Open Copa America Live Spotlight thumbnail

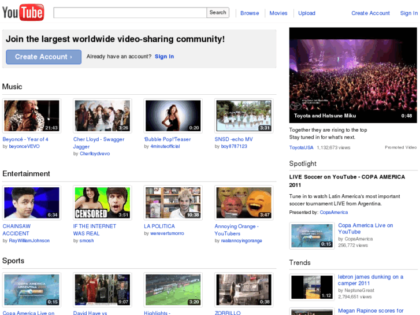[312, 236]
